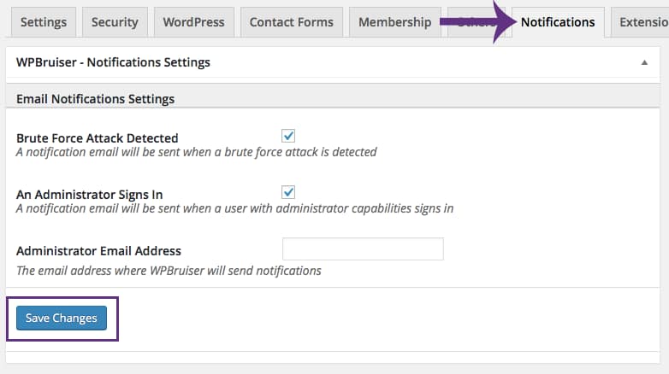Click the Administrator Email Address input field
669x374 pixels.
click(x=363, y=249)
